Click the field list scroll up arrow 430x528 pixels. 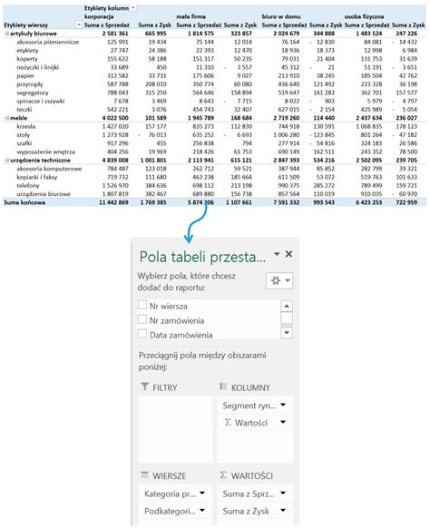pos(287,306)
